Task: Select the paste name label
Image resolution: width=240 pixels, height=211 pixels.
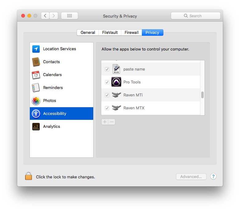Action: 134,69
